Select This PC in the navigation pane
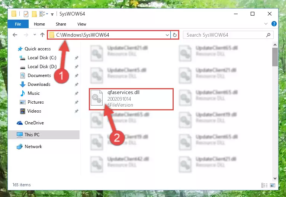The width and height of the screenshot is (286, 197). point(44,135)
